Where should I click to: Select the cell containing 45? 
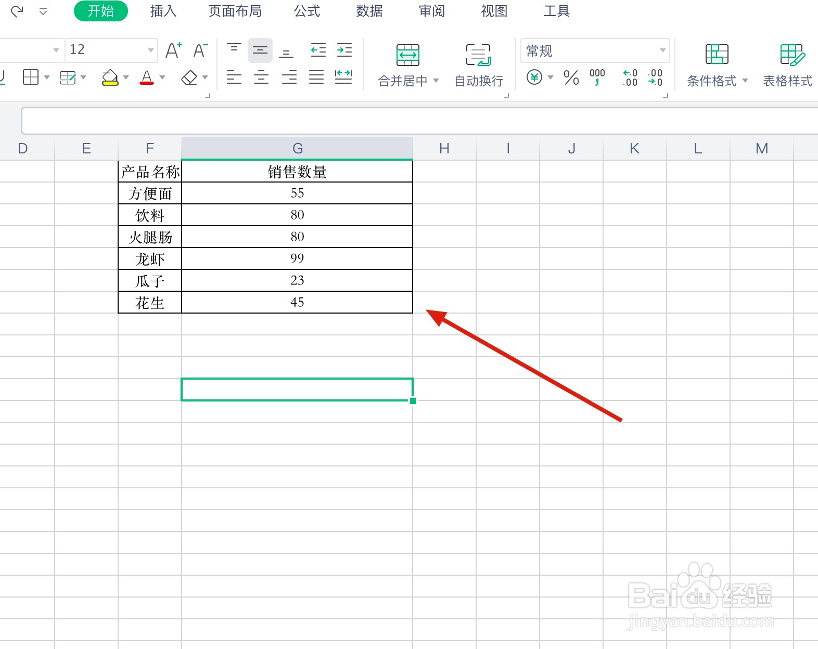coord(297,302)
